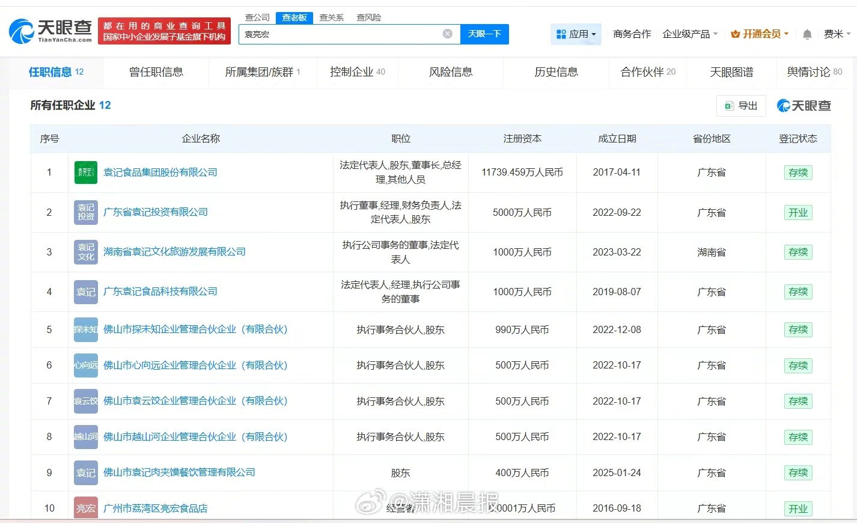Screen dimensions: 857x523
Task: Open the notification bell
Action: tap(807, 34)
